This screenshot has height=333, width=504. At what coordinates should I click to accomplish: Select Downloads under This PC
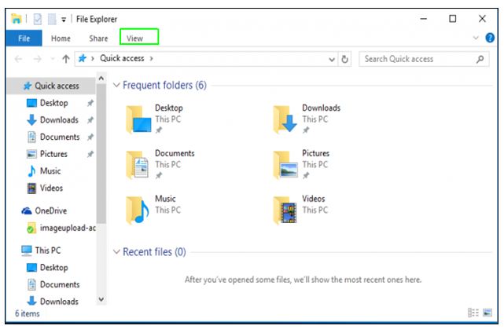[x=59, y=302]
